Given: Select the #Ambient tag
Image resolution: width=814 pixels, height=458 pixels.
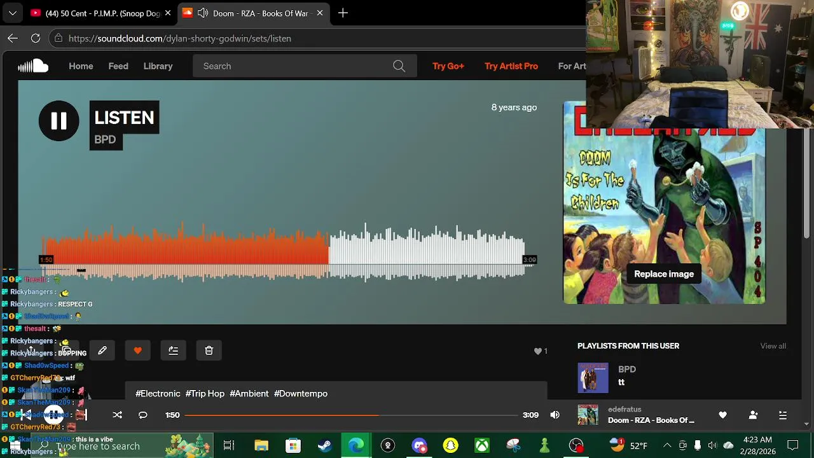Looking at the screenshot, I should [x=249, y=394].
